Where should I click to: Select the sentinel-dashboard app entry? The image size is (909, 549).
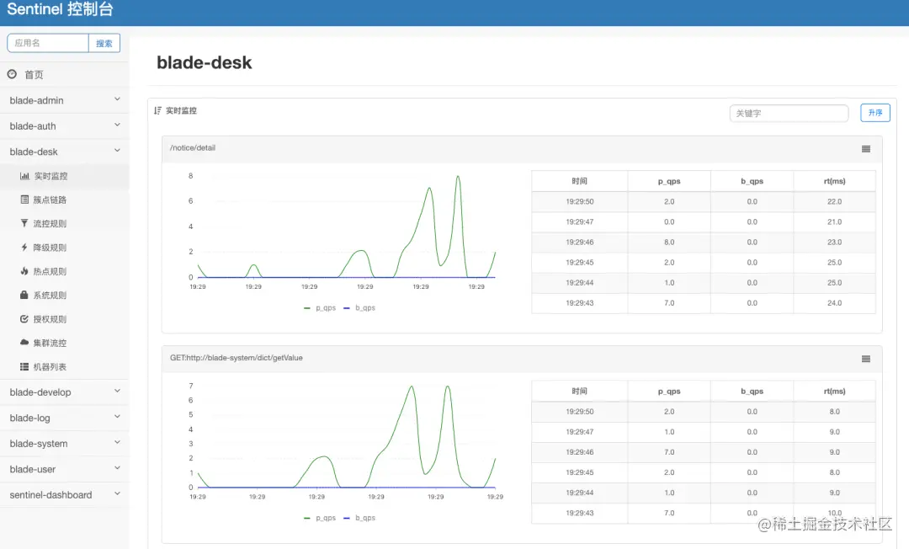click(x=64, y=494)
